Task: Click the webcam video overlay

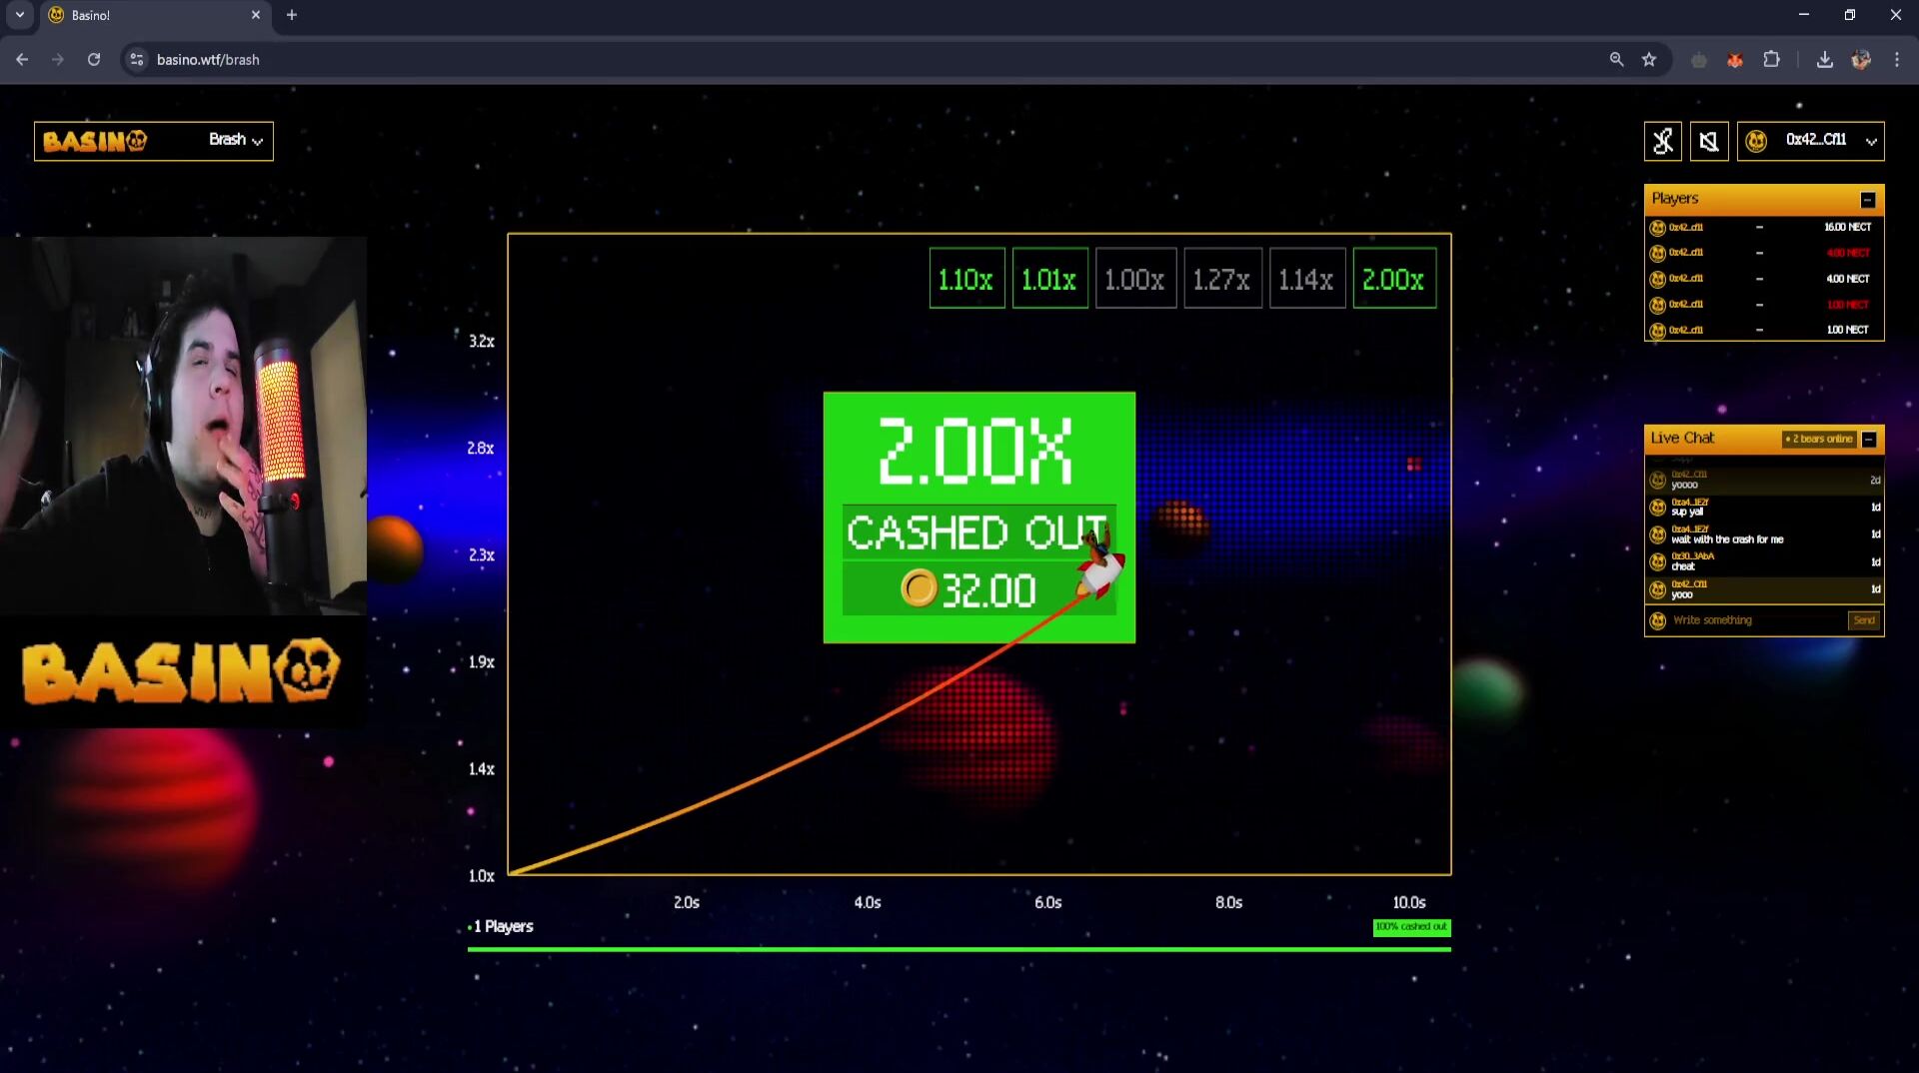Action: [x=183, y=425]
